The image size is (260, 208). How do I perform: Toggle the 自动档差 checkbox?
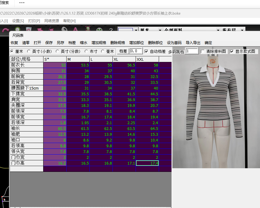146,51
